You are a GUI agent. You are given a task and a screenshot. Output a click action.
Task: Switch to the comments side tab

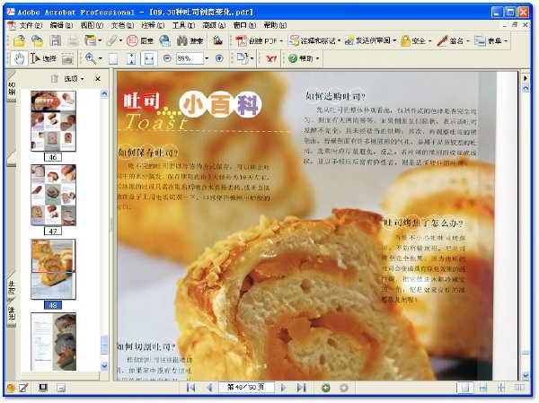12,314
